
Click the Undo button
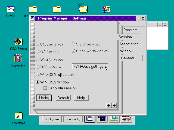44,98
